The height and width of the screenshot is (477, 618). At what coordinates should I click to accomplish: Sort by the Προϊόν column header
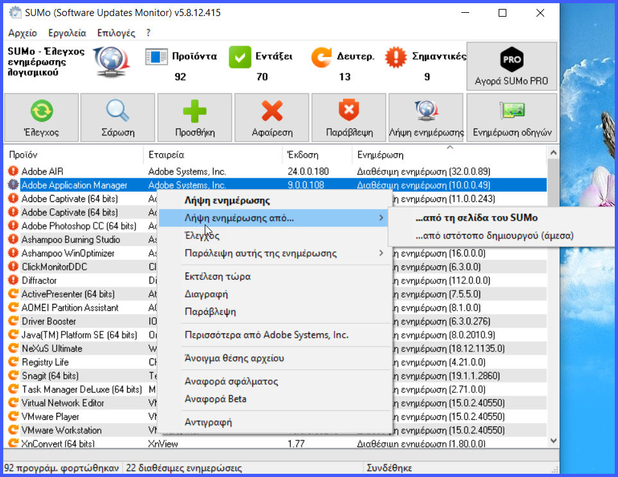[73, 155]
